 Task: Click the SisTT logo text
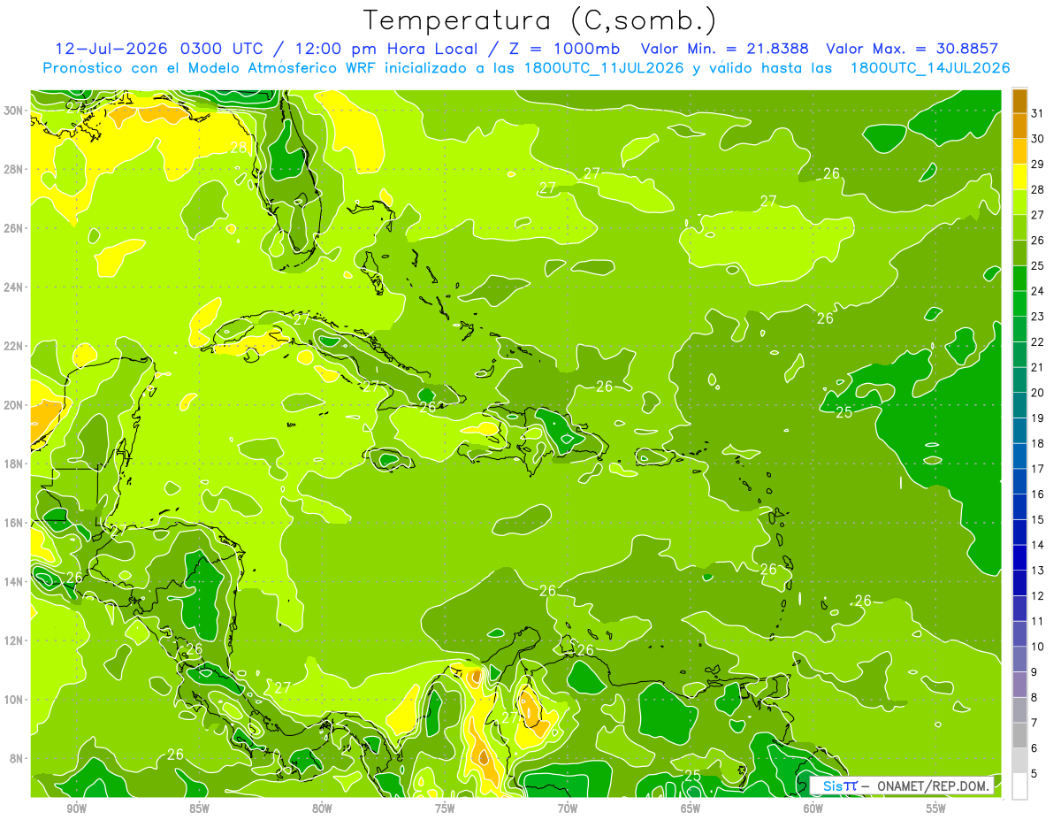pos(839,786)
